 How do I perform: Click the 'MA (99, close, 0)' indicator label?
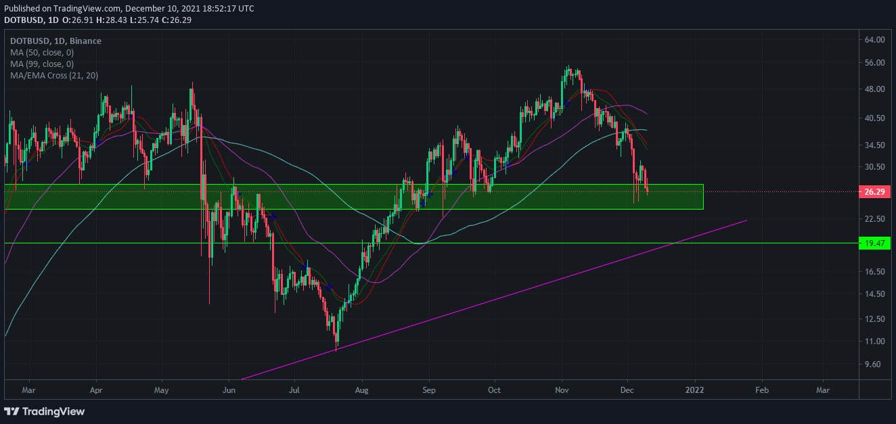tap(42, 64)
